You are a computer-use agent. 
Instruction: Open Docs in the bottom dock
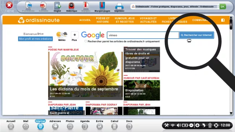[129, 125]
